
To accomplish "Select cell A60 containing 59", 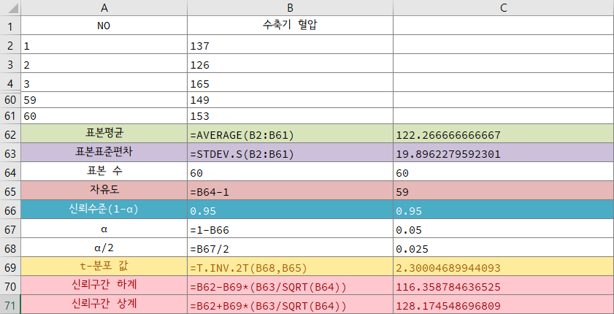I will [x=104, y=100].
